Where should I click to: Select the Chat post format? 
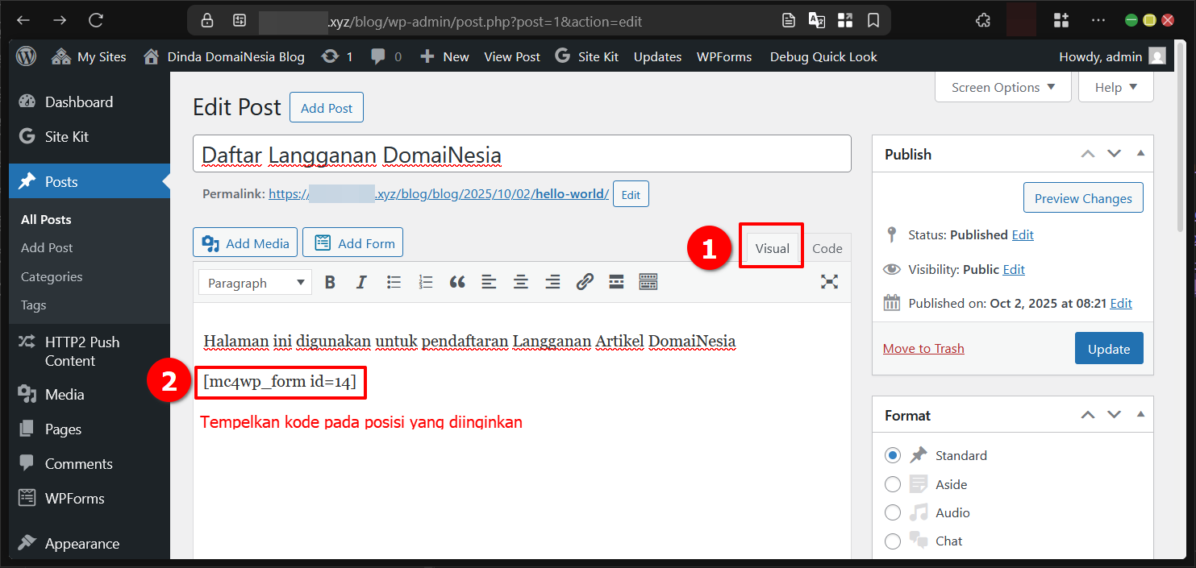893,541
